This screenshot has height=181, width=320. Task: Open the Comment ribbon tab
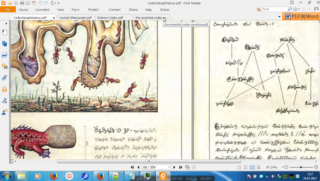tap(42, 10)
